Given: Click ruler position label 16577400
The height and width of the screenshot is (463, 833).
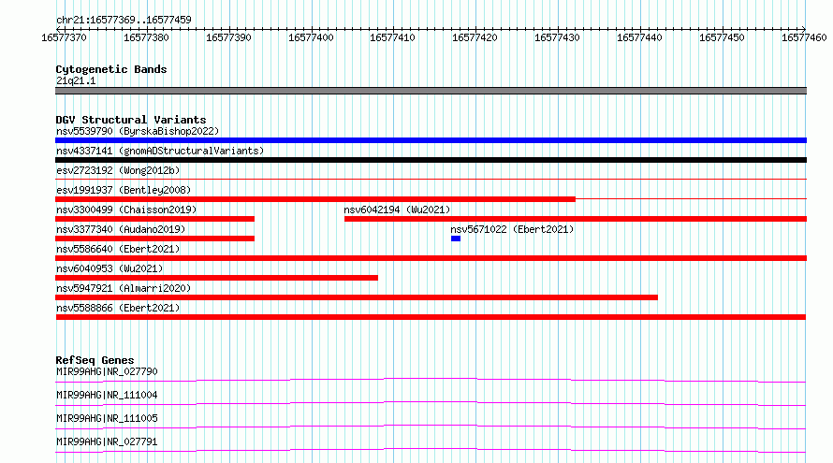Looking at the screenshot, I should pyautogui.click(x=311, y=37).
